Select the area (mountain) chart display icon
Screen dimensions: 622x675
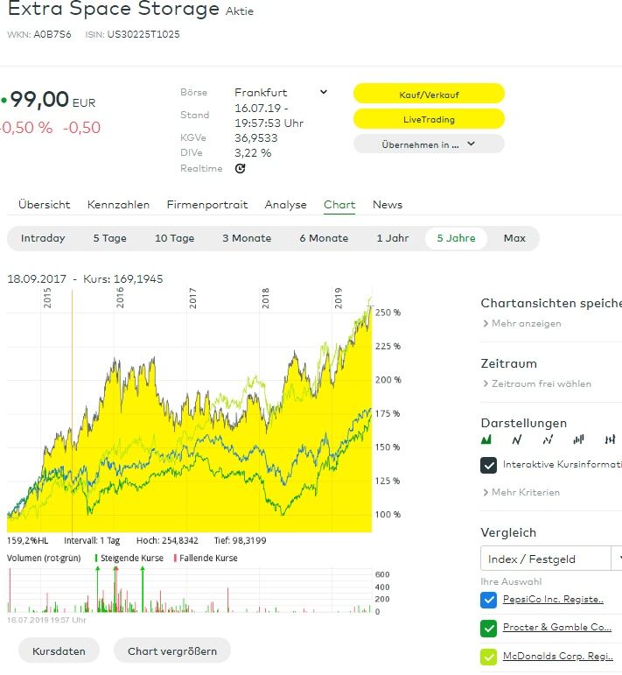point(487,439)
